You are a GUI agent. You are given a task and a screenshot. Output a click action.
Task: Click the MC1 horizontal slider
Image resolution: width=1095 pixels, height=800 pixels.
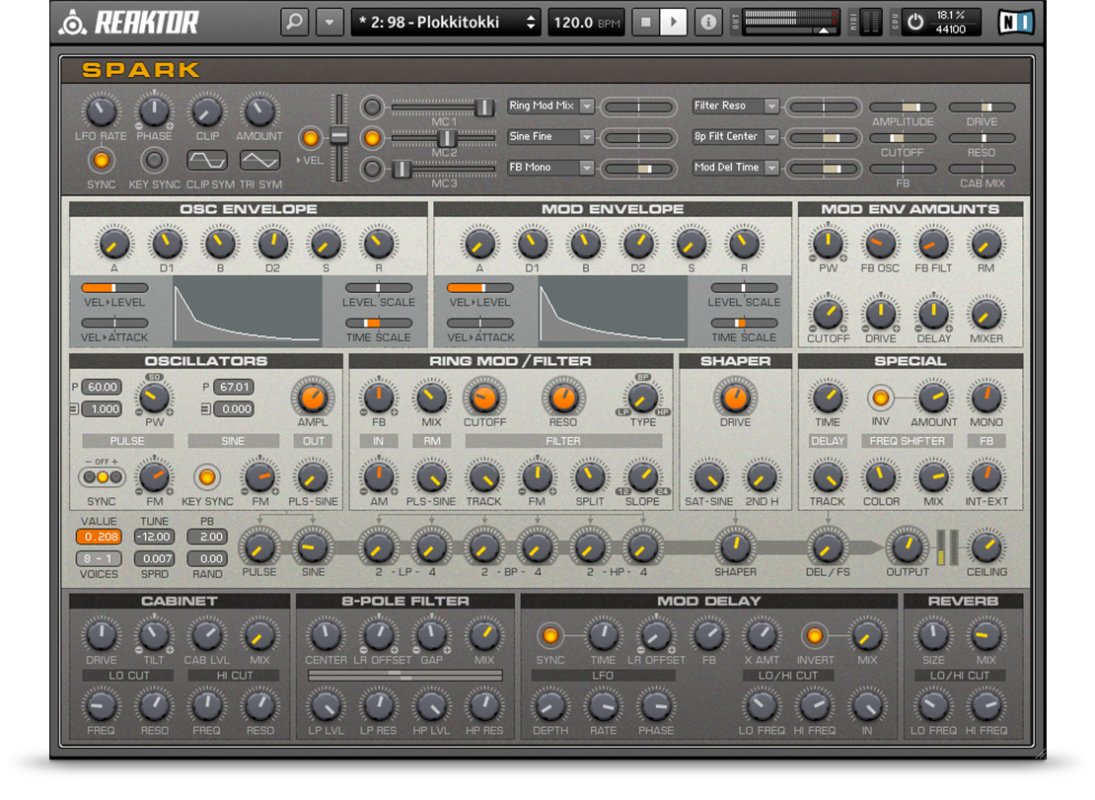[x=444, y=107]
